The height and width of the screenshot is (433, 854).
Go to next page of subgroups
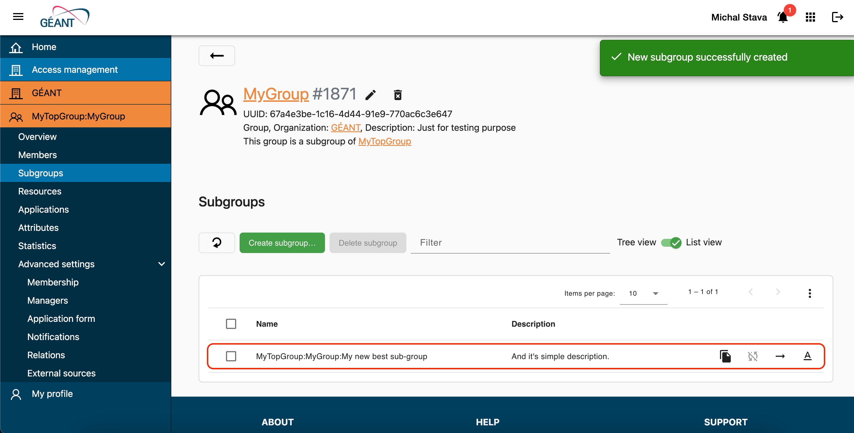click(x=778, y=292)
